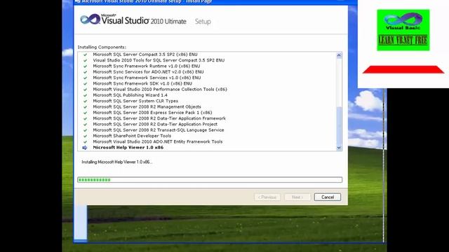Click the Setup heading text
Screen dimensions: 449x252
tap(203, 22)
